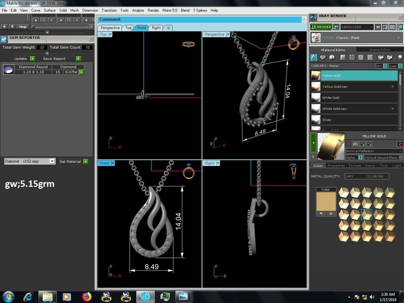Open Firefox from the taskbar
The width and height of the screenshot is (404, 303).
[x=86, y=297]
